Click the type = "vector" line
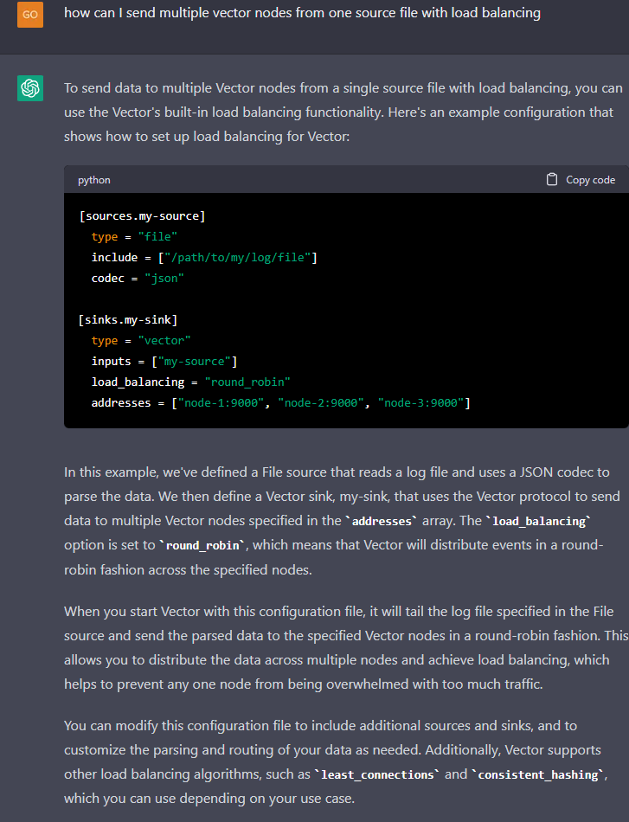 click(x=141, y=341)
